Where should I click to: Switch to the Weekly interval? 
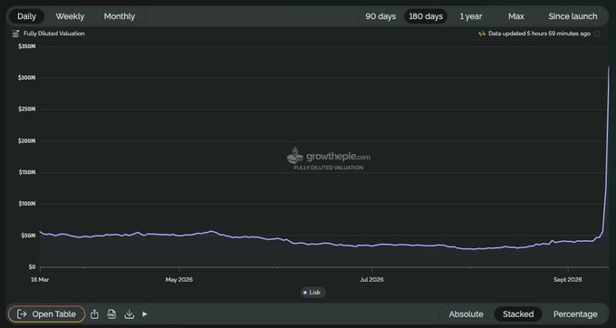point(70,16)
